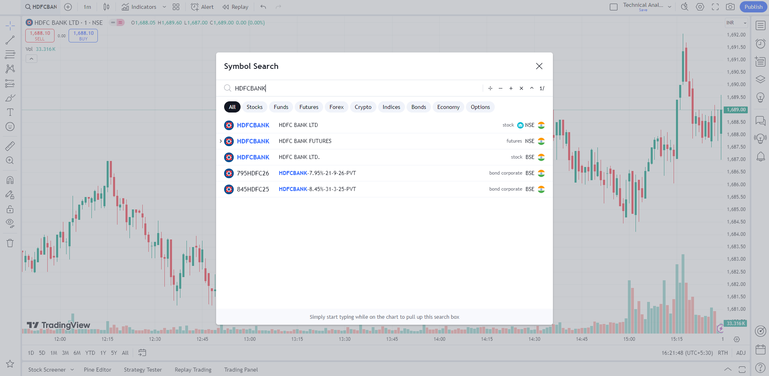Open the object tree layers panel
Screen dimensions: 769x376
click(x=760, y=79)
